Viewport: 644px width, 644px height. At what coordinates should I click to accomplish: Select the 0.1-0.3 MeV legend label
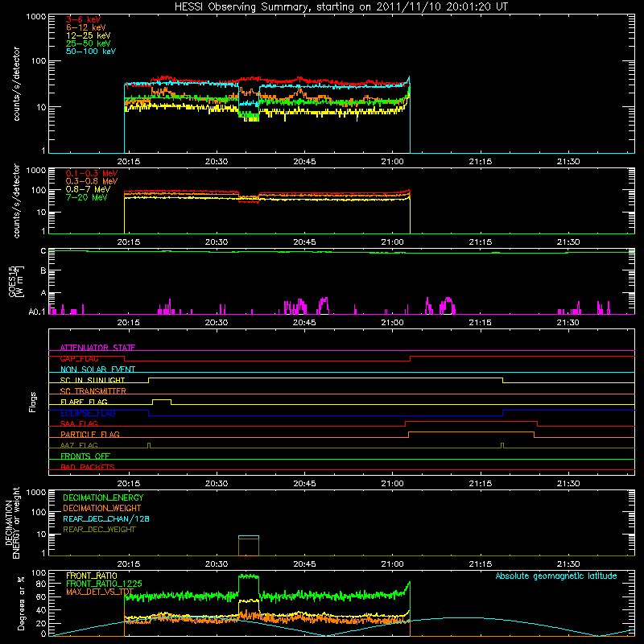coord(92,173)
